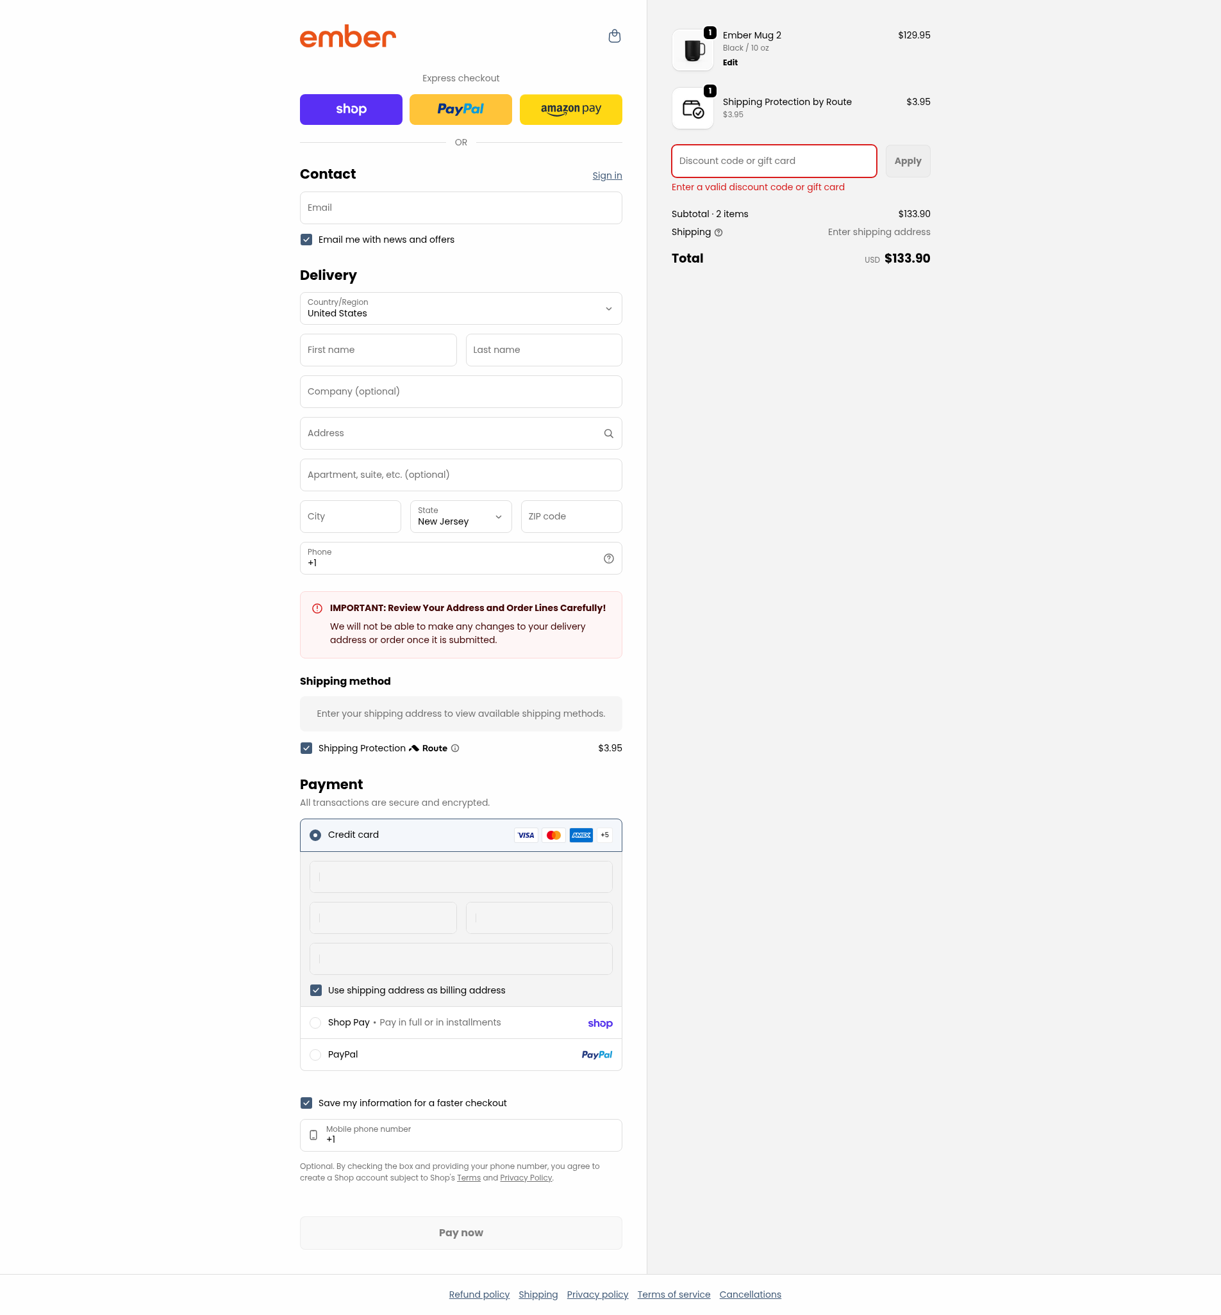Uncheck Email me with news and offers

tap(306, 240)
